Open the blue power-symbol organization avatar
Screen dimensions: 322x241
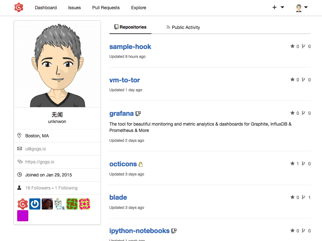tap(35, 204)
